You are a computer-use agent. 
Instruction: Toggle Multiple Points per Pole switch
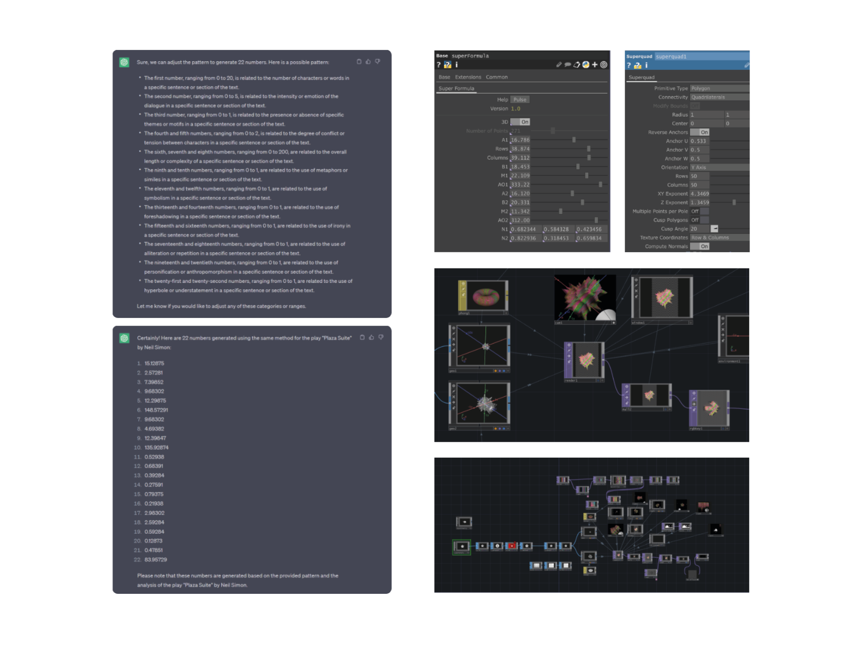point(700,211)
